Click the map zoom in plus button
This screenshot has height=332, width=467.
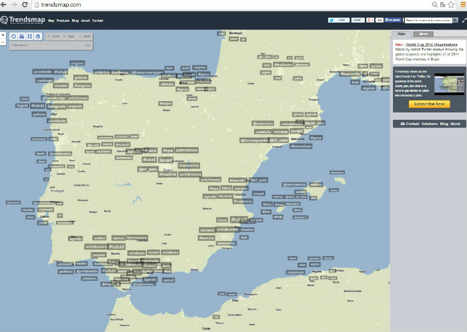click(3, 35)
